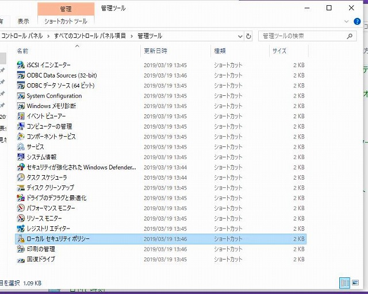Open the 表示 ribbon tab

(23, 21)
